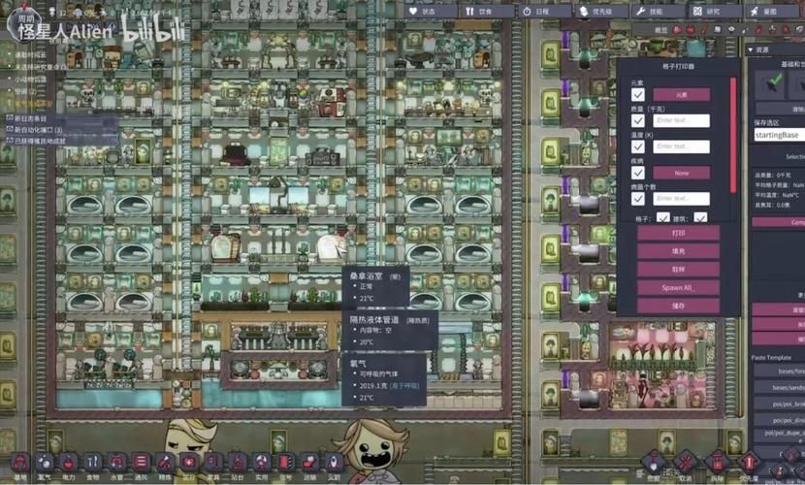
Task: Click the green checkmark selection tool
Action: click(x=770, y=84)
